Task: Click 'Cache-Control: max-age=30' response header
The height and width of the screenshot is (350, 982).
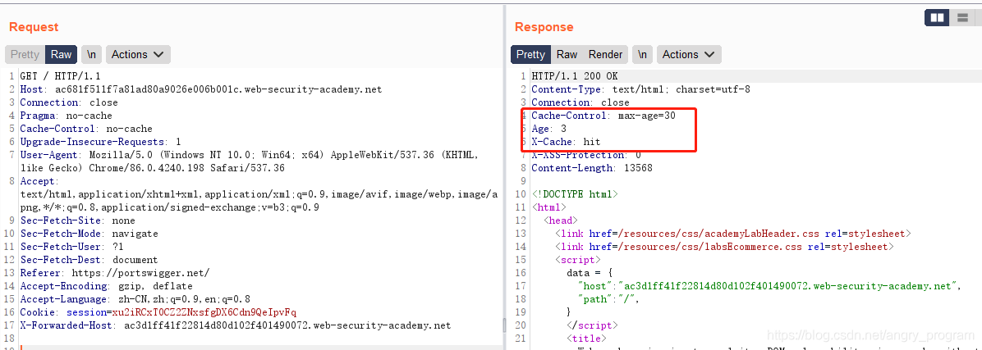Action: pos(603,116)
